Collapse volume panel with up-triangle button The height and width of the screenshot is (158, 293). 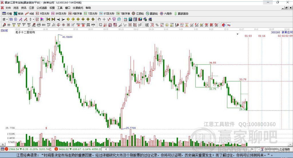pos(3,144)
